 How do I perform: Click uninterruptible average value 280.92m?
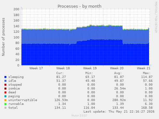[119, 100]
